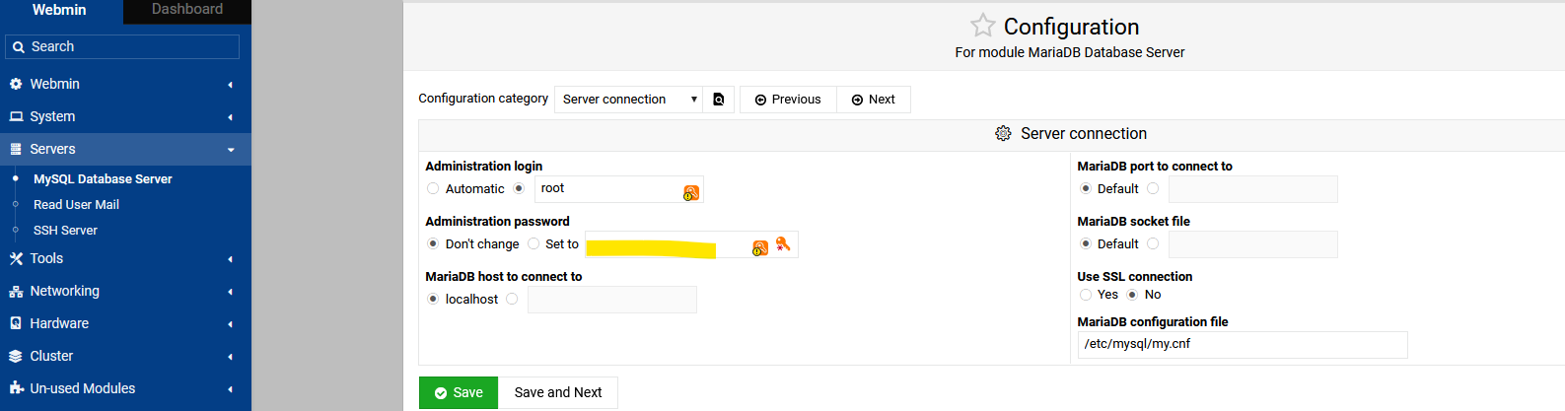Open Configuration category dropdown
1565x411 pixels.
(629, 100)
